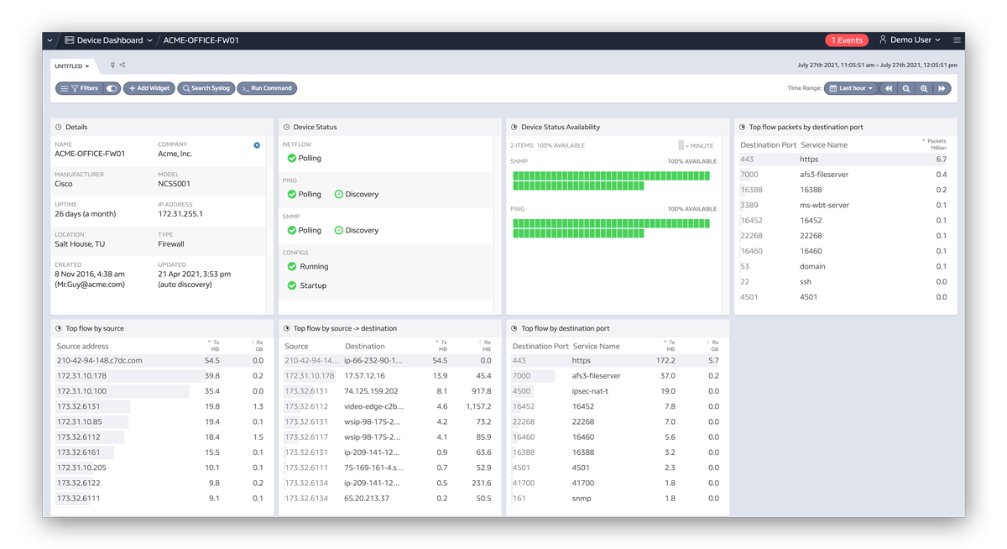Viewport: 1007px width, 549px height.
Task: Click the Netflow Polling green check icon
Action: (292, 158)
